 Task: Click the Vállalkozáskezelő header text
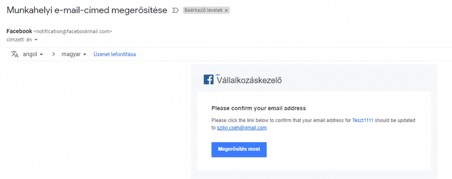click(x=249, y=80)
